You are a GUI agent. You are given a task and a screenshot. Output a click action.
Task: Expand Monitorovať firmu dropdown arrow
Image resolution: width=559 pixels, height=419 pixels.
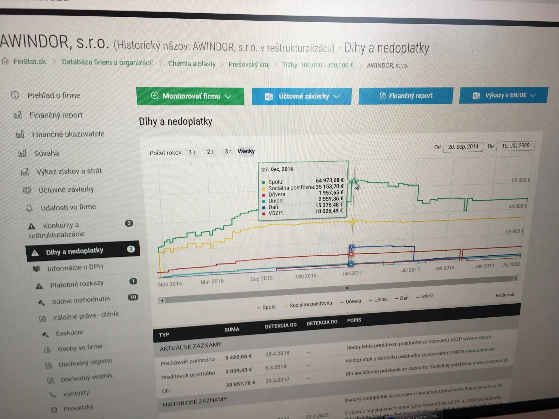pyautogui.click(x=228, y=96)
